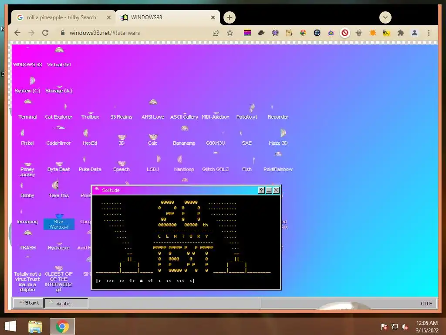
Task: Open the Windows 93 Start menu
Action: 28,303
